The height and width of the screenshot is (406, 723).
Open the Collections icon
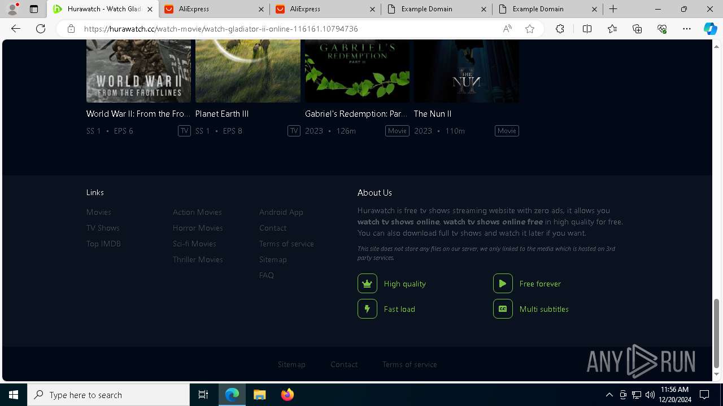click(637, 29)
